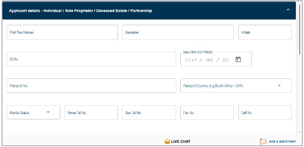Click into the Passport No. field

[91, 86]
